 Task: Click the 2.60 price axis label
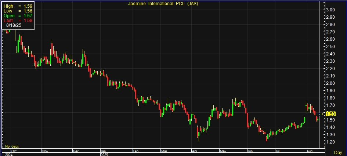(x=330, y=39)
